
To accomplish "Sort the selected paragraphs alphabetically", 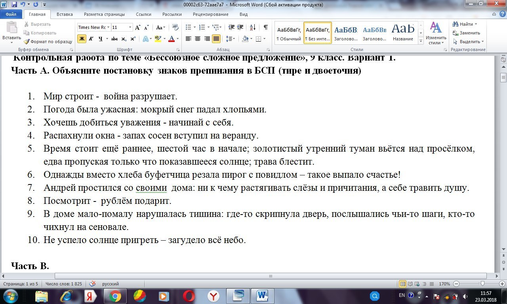I will 253,27.
